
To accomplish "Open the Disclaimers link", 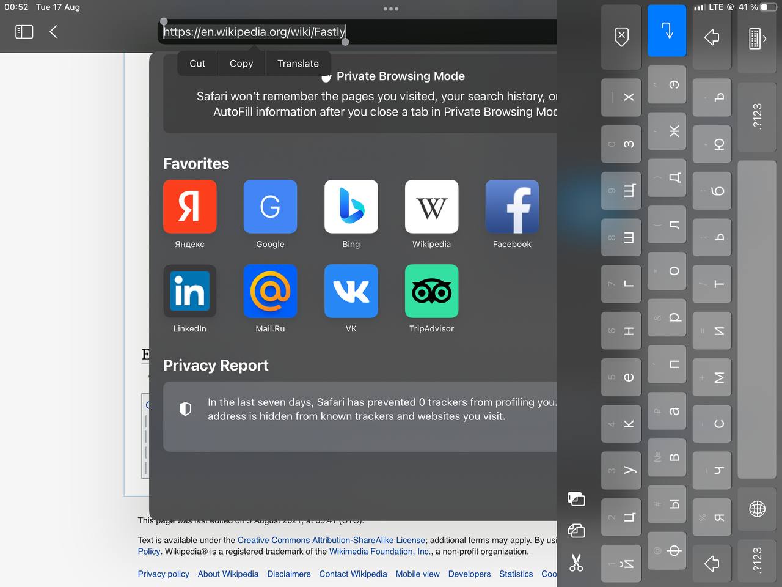I will coord(289,574).
